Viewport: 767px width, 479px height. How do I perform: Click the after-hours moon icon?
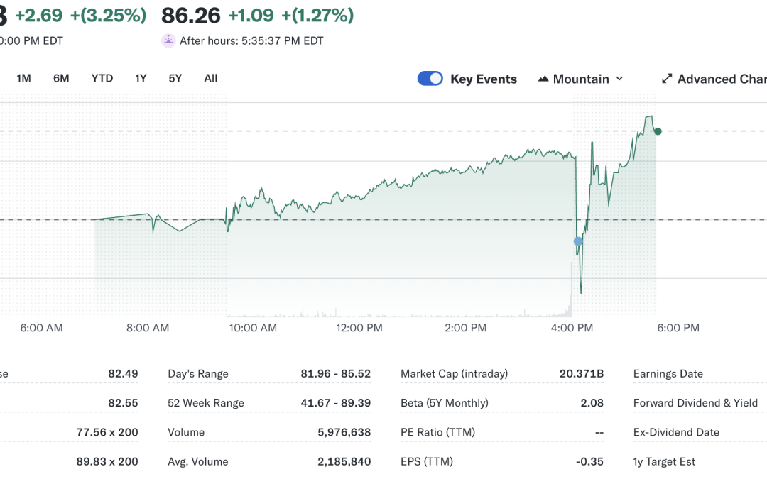tap(168, 40)
